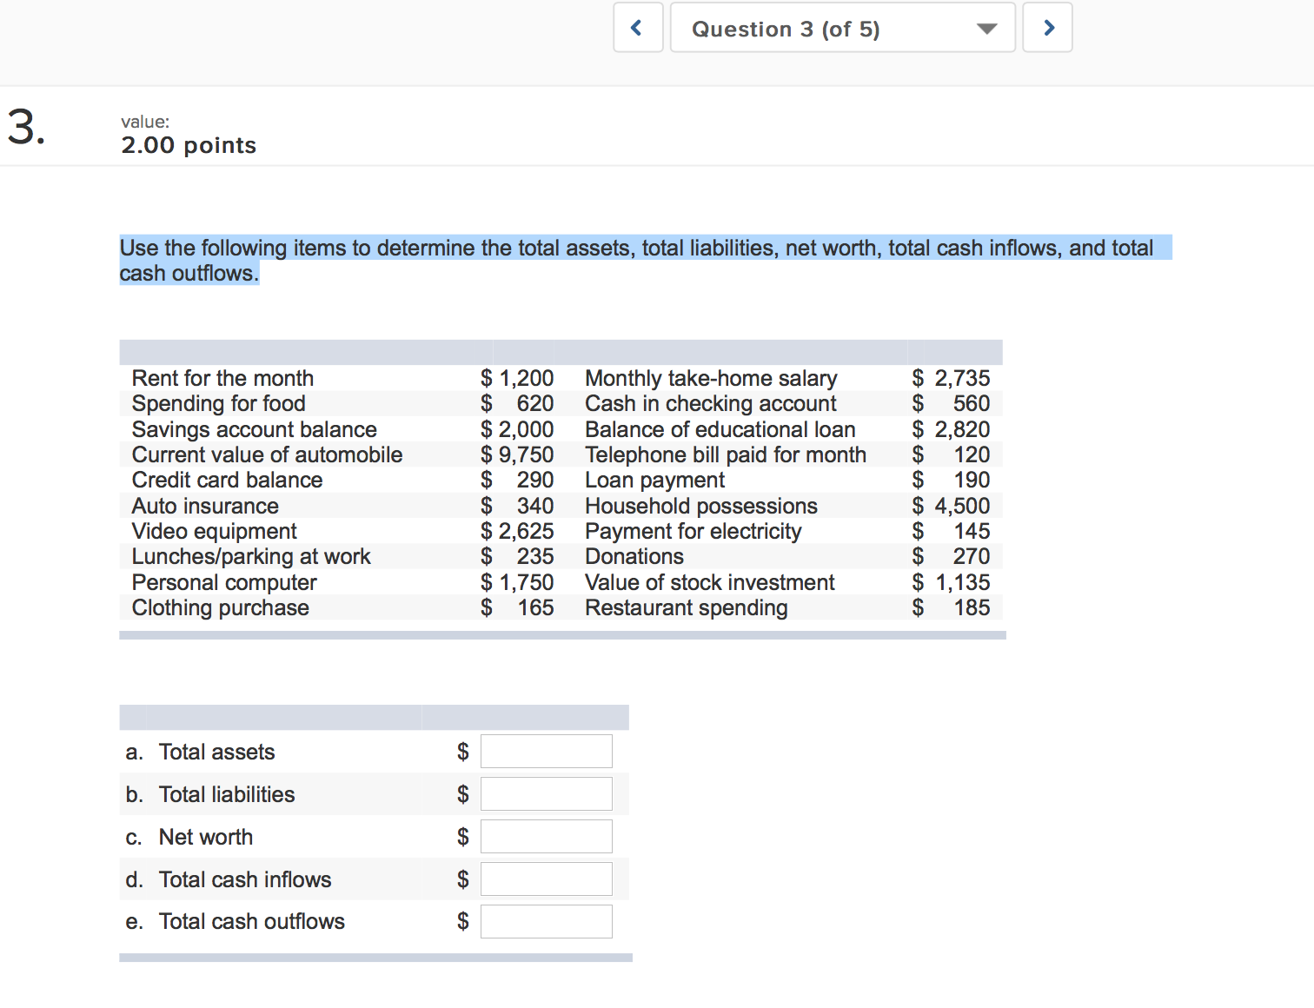Activate the Total cash outflows input
This screenshot has height=1008, width=1314.
click(546, 922)
